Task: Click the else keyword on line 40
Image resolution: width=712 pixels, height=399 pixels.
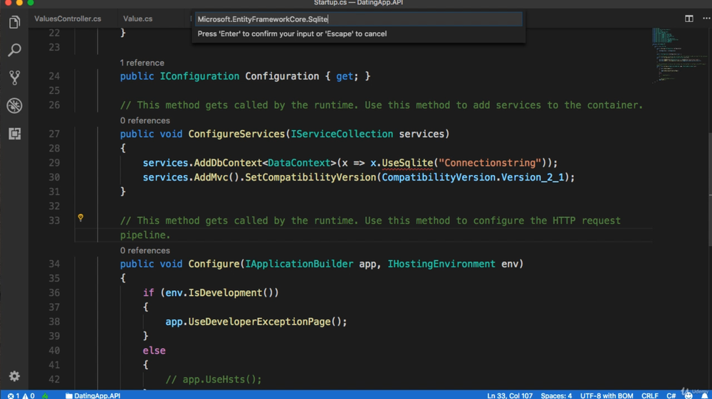Action: 154,351
